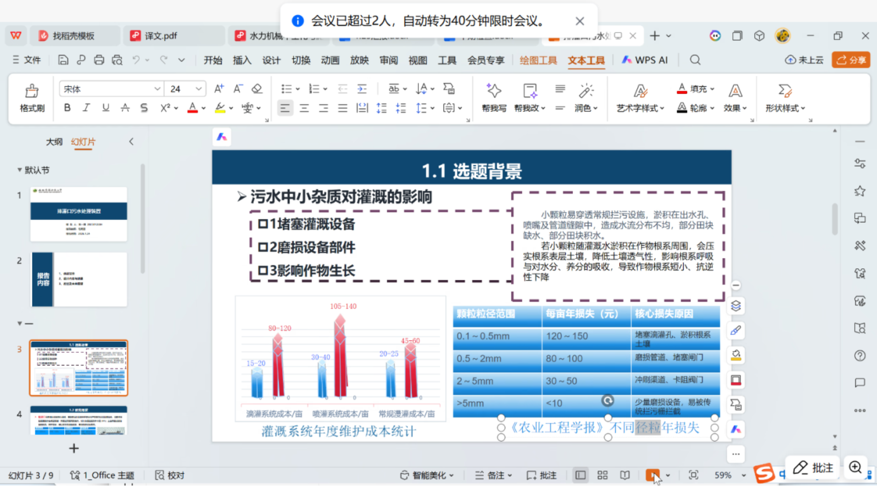The image size is (877, 486).
Task: Switch to slide sorter grid view icon
Action: pos(602,475)
